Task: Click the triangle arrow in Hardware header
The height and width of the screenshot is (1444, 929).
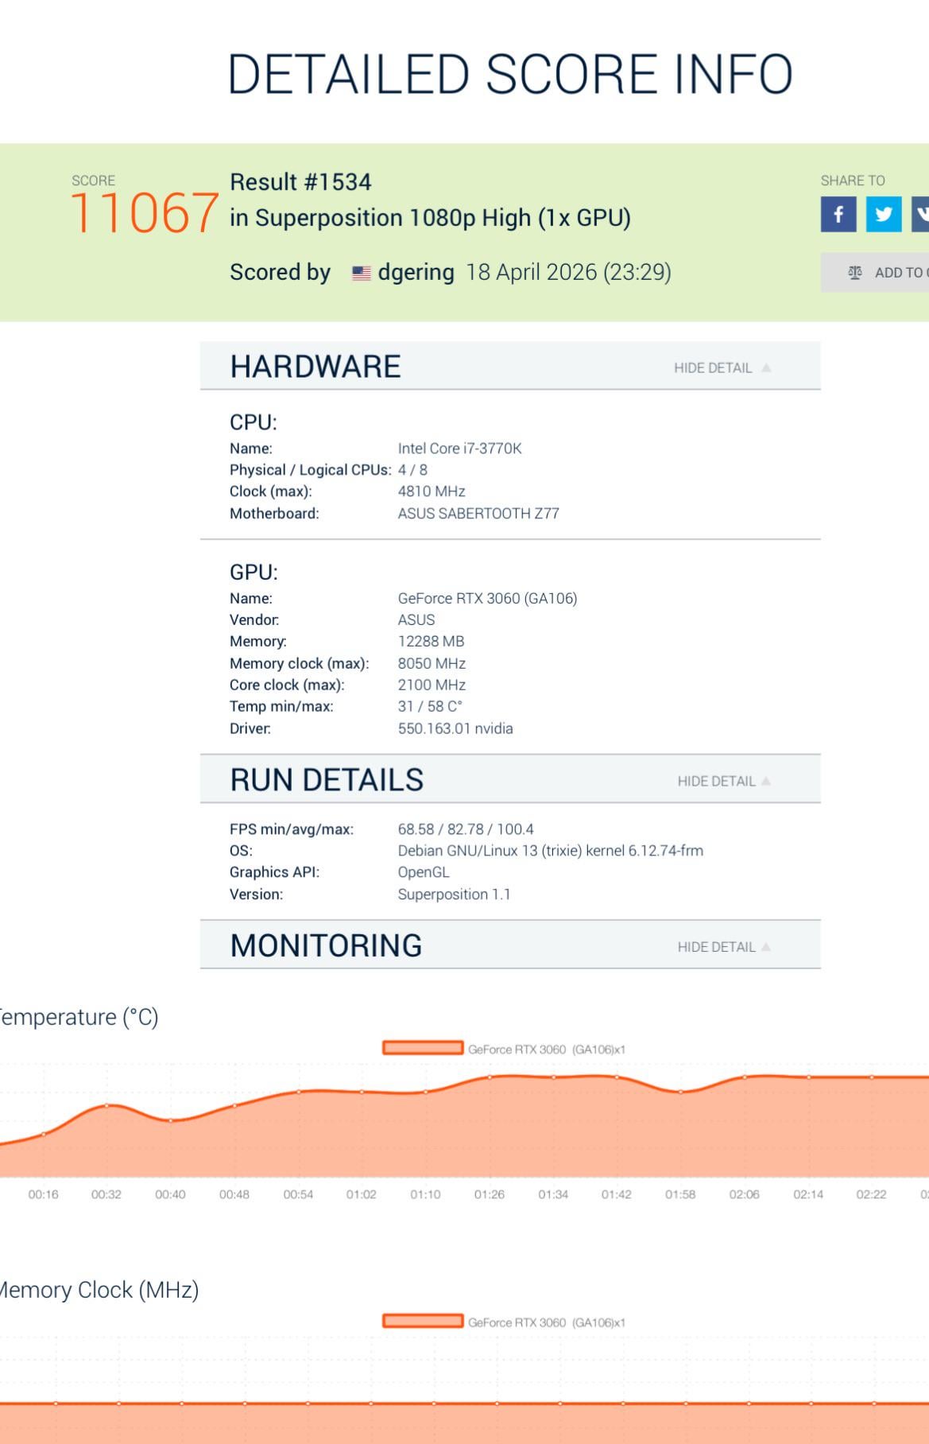Action: pos(766,367)
